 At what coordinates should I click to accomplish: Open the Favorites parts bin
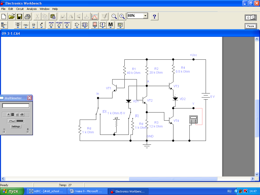tap(4, 25)
